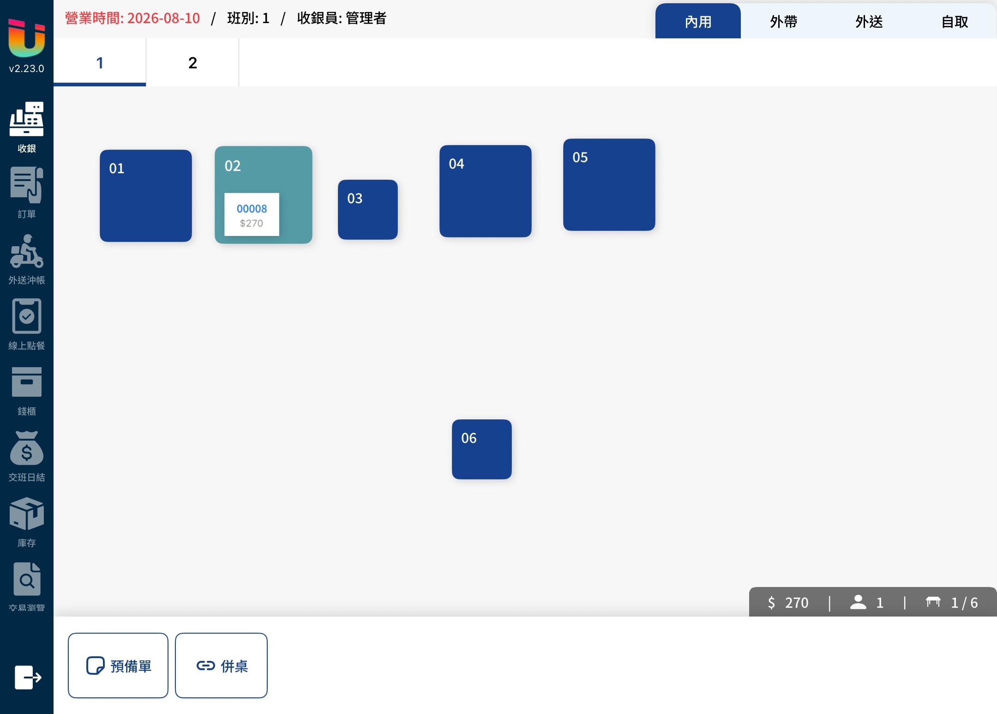Select table 03
This screenshot has width=997, height=714.
click(368, 210)
